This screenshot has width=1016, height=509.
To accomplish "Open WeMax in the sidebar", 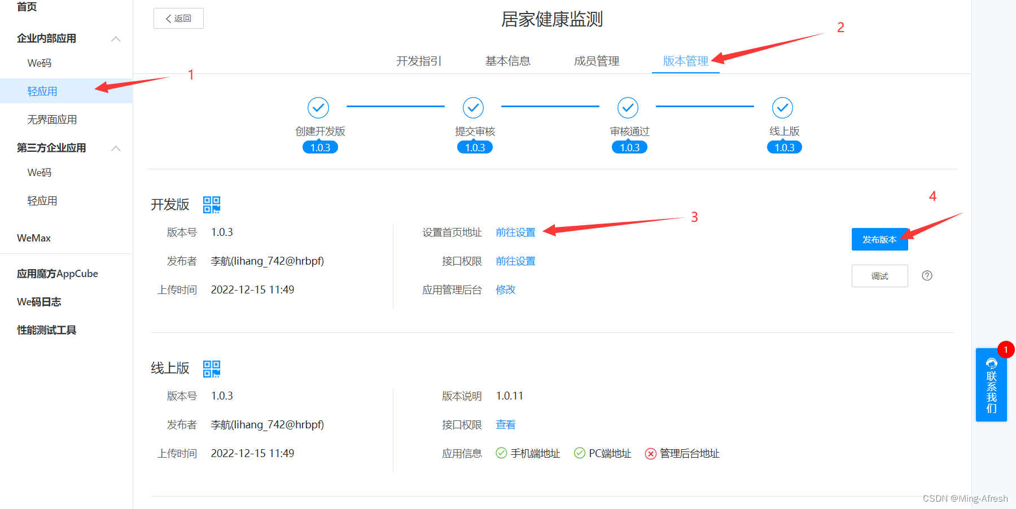I will 34,238.
